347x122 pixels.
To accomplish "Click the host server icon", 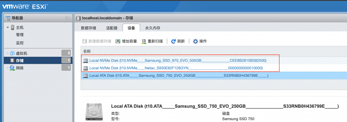I will tap(13, 28).
